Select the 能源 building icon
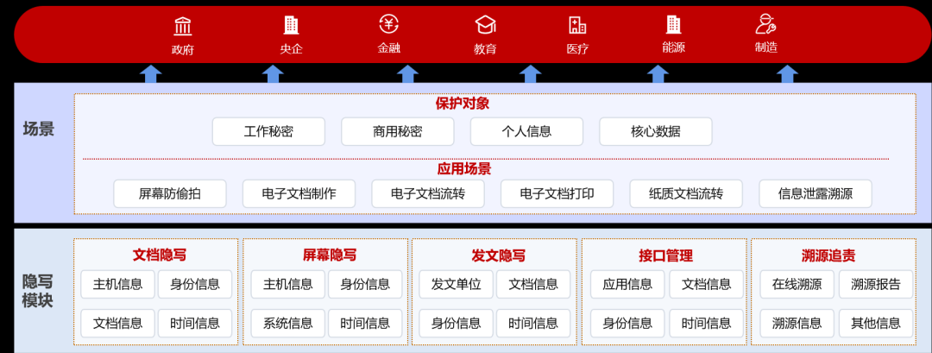Image resolution: width=932 pixels, height=353 pixels. [674, 24]
